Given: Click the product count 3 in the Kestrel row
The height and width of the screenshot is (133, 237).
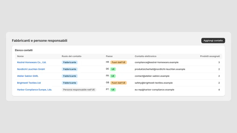Looking at the screenshot, I should coord(219,62).
